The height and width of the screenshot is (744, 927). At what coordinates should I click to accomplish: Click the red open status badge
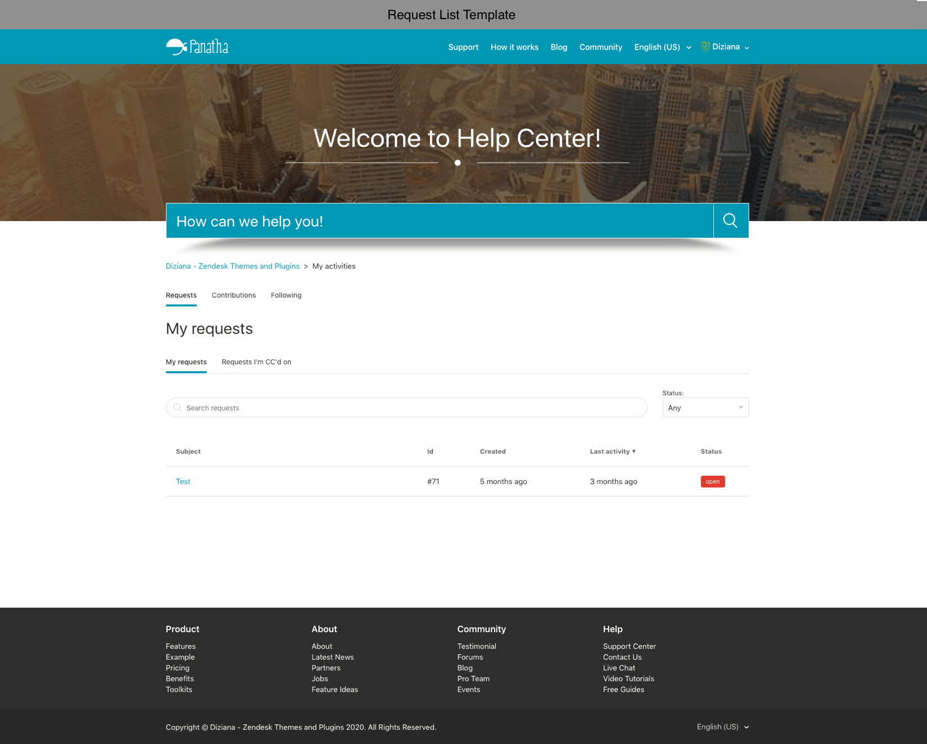pyautogui.click(x=712, y=481)
